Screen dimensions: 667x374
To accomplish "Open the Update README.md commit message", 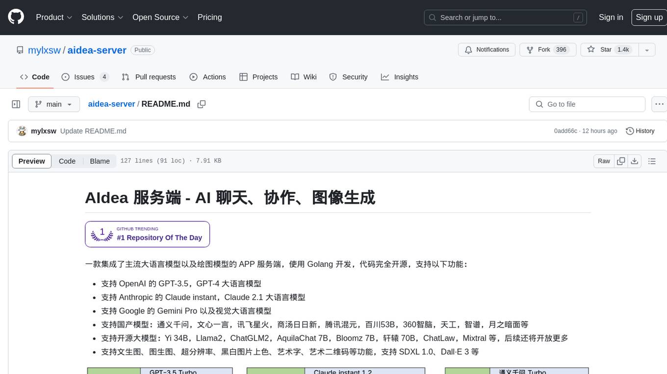I will [x=93, y=131].
